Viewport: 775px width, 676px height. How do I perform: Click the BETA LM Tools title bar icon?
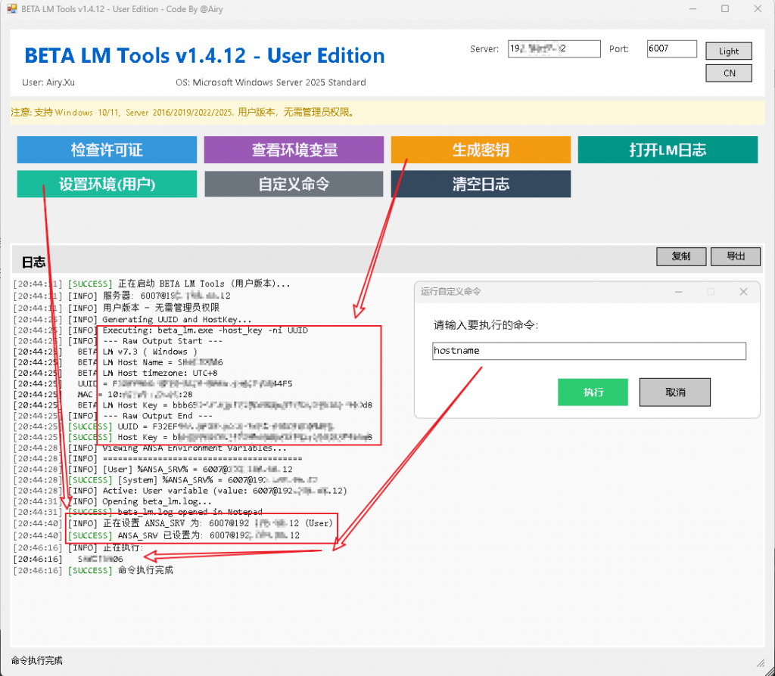tap(11, 9)
